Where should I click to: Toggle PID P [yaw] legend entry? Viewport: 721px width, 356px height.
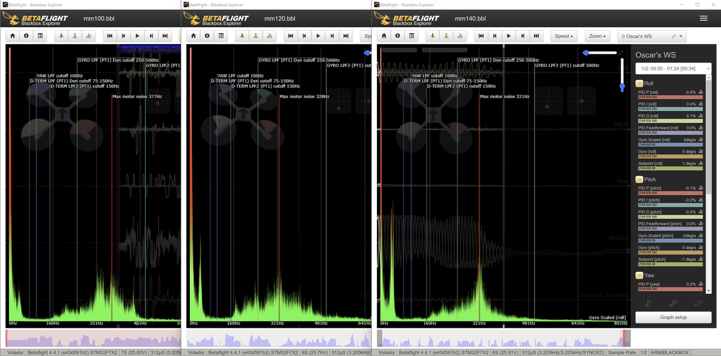[x=670, y=286]
